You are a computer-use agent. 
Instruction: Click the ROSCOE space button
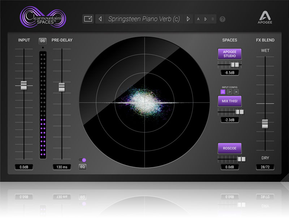pyautogui.click(x=229, y=148)
